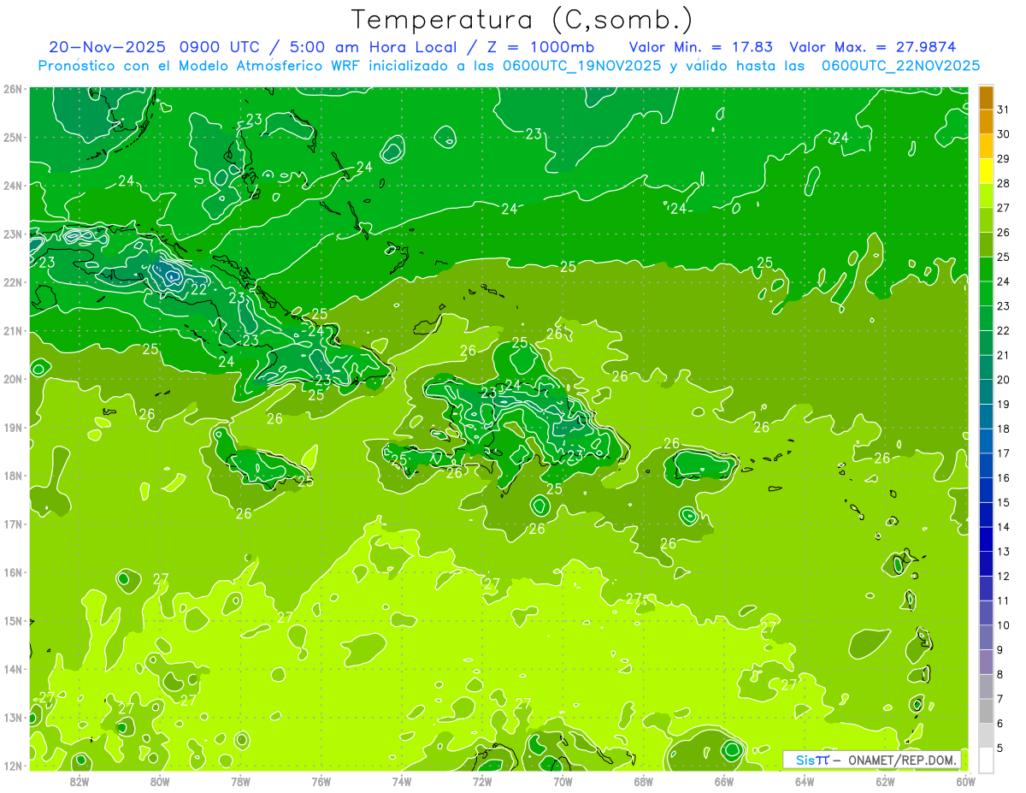
Task: Click the 14N latitude axis label
Action: [14, 669]
